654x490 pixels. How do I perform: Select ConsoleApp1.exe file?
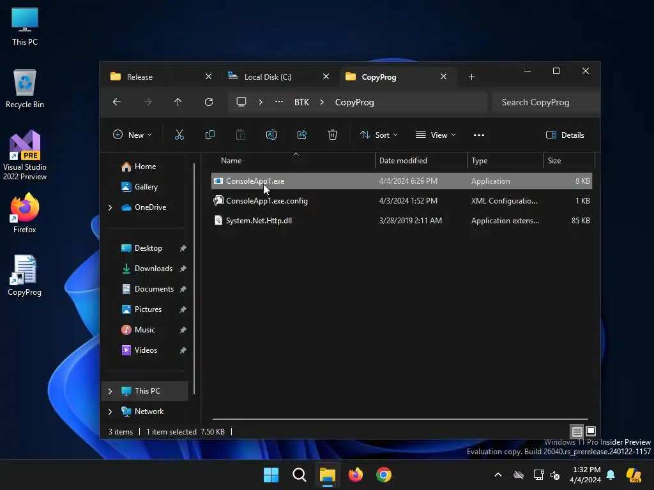[x=401, y=181]
